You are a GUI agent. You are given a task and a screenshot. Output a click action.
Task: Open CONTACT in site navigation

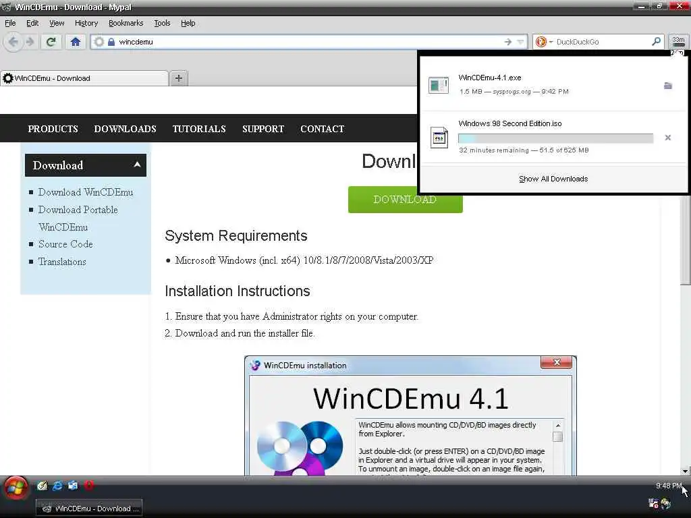point(322,129)
